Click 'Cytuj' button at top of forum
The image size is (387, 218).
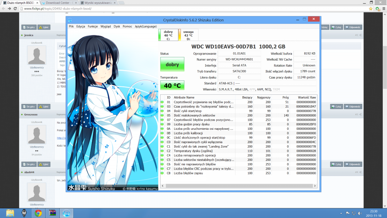click(x=336, y=27)
